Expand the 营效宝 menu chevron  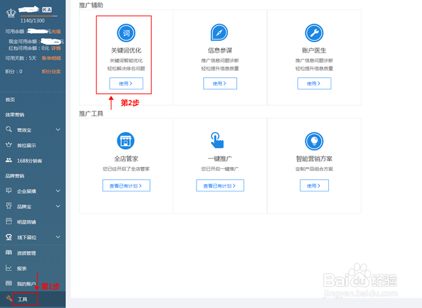pos(58,130)
